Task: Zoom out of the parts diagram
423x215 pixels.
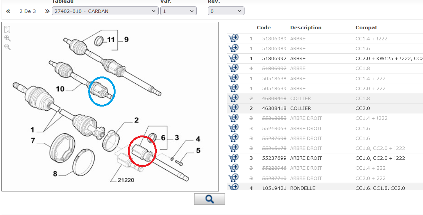Action: tap(8, 47)
